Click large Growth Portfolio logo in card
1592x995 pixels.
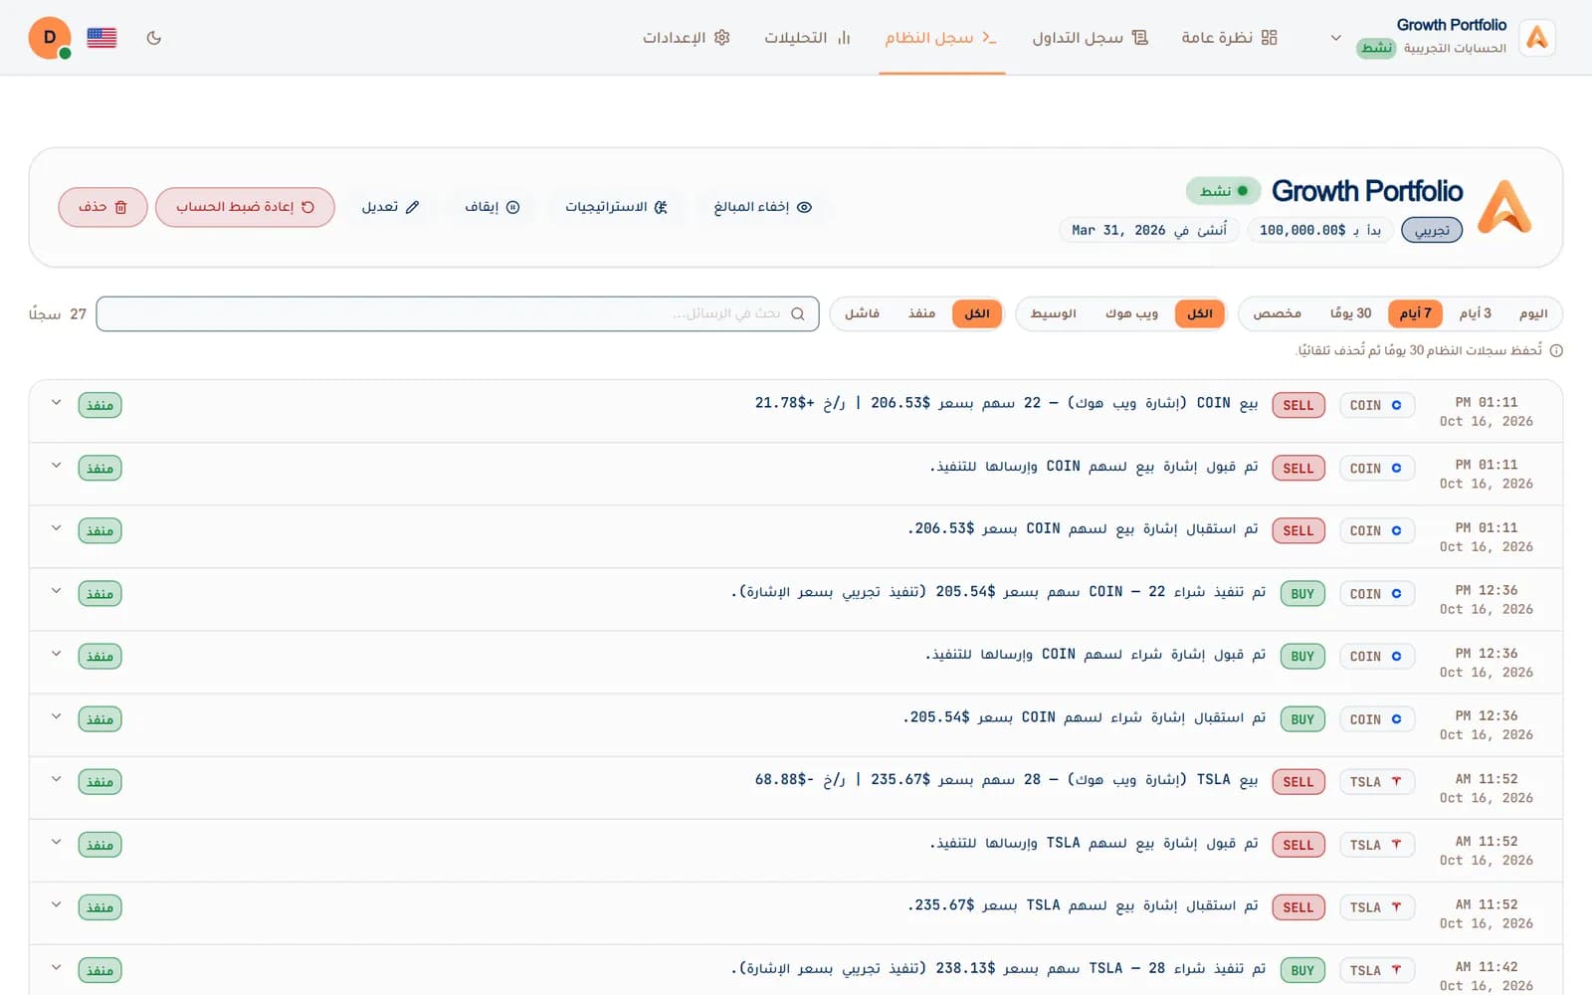(1504, 207)
